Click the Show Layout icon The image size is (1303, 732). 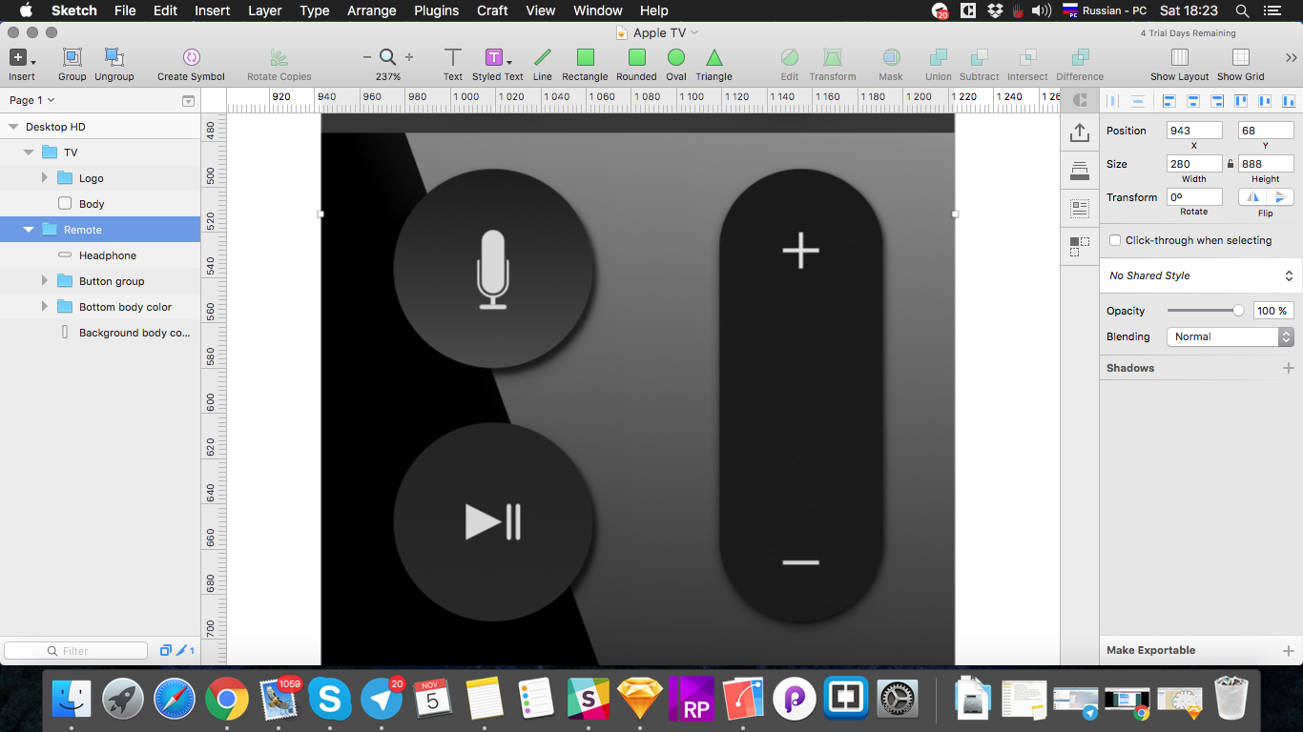1179,58
